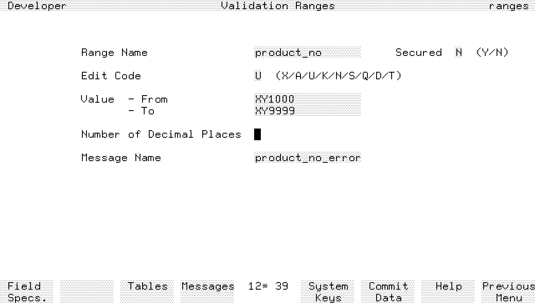Click the Message Name field product_no_error
Viewport: 535px width, 303px height.
pyautogui.click(x=307, y=158)
